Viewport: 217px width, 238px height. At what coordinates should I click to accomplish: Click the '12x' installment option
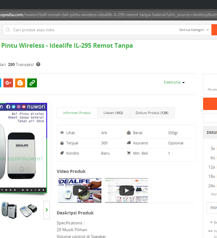pos(212,167)
